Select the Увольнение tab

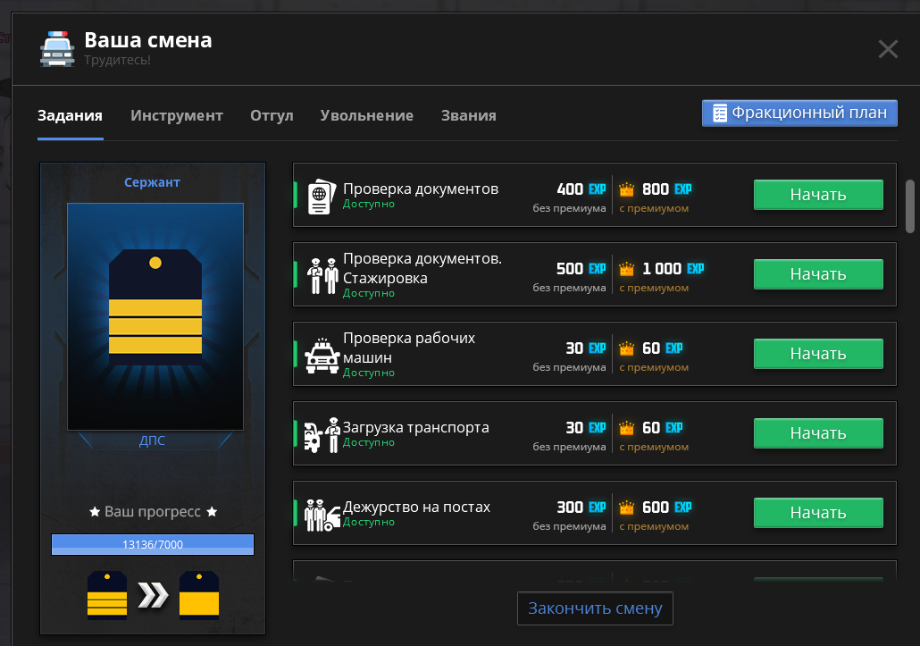coord(366,115)
